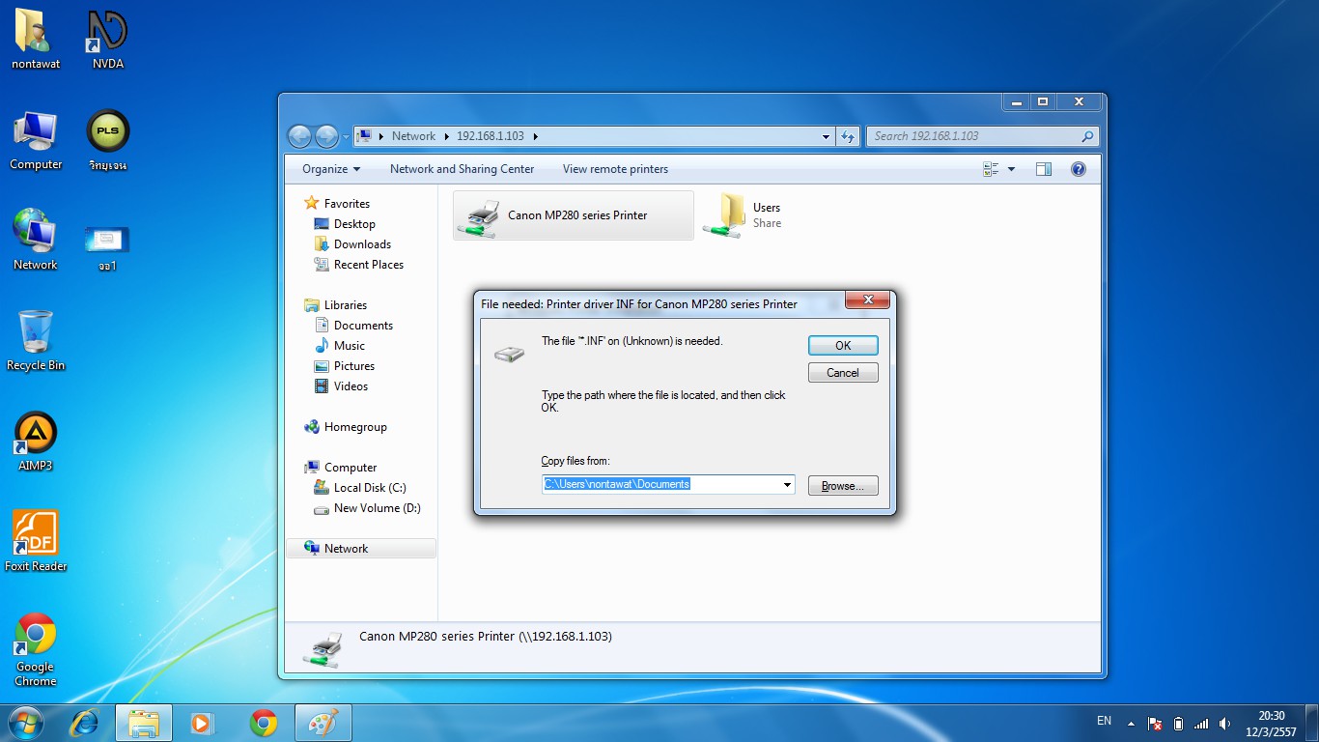This screenshot has width=1319, height=742.
Task: Open the Action Center flag in the tray
Action: click(1155, 723)
